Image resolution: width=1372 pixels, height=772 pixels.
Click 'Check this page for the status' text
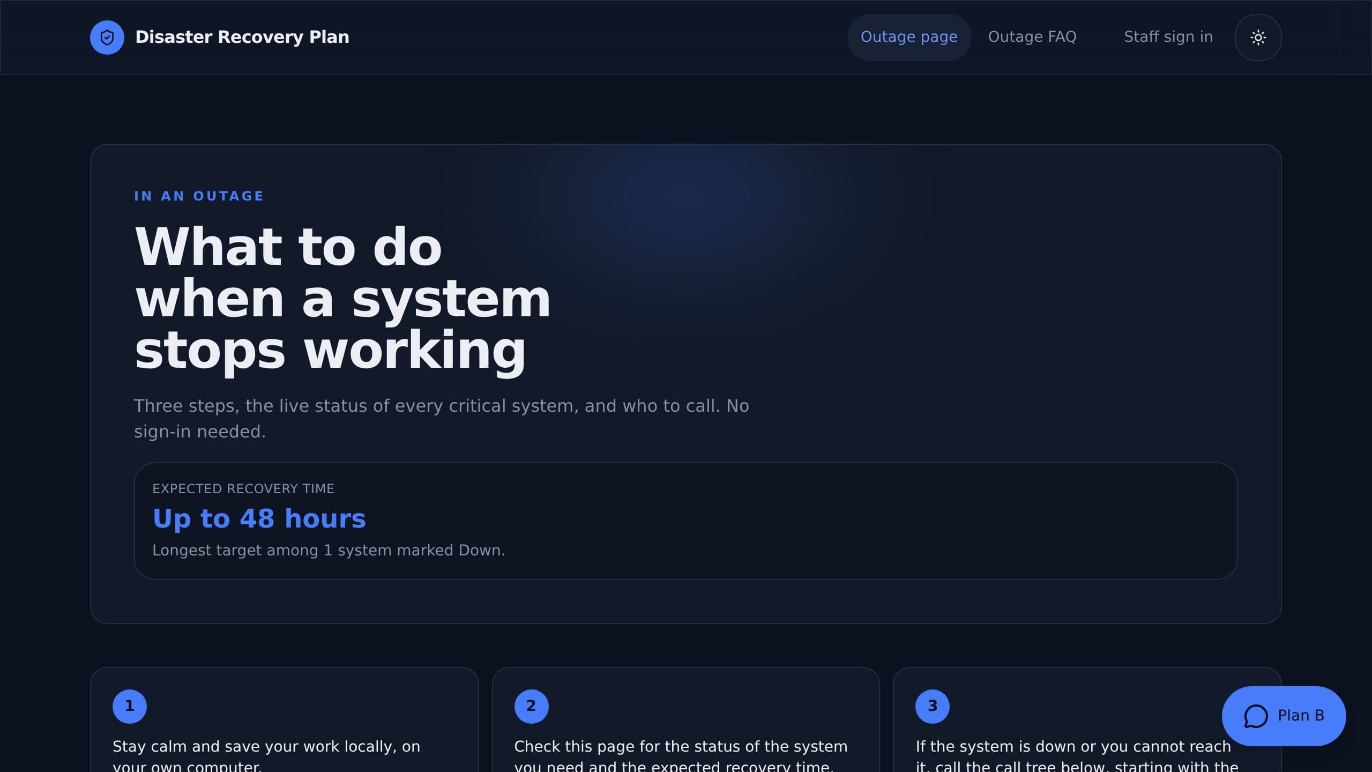coord(681,756)
